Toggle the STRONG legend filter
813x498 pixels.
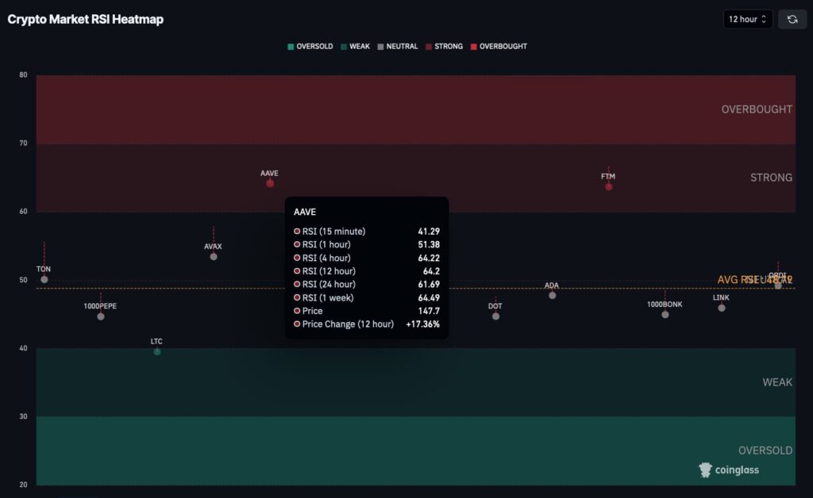[444, 46]
